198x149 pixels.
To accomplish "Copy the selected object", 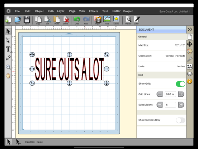I will [38, 20].
